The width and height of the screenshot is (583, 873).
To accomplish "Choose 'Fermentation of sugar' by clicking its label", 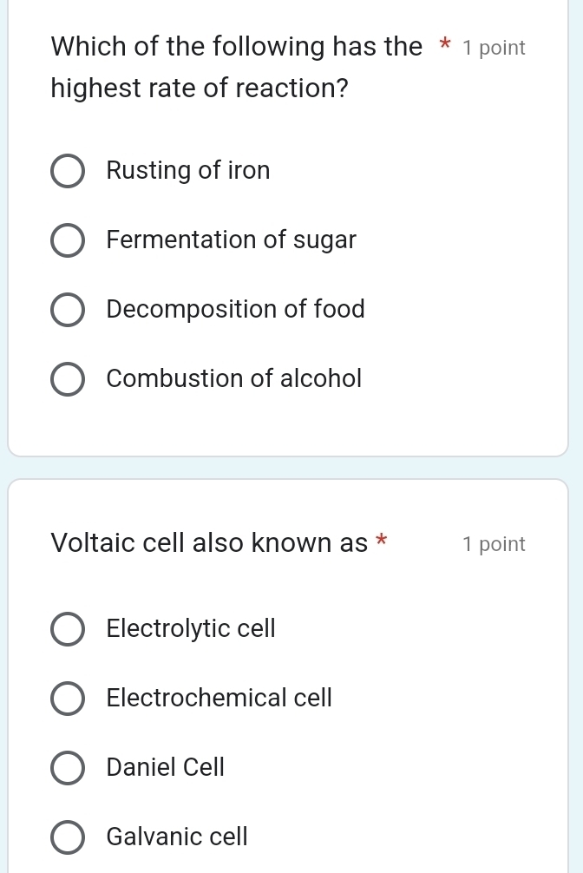I will [231, 240].
